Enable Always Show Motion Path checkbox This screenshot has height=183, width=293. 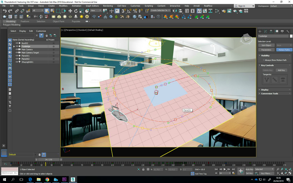point(264,60)
